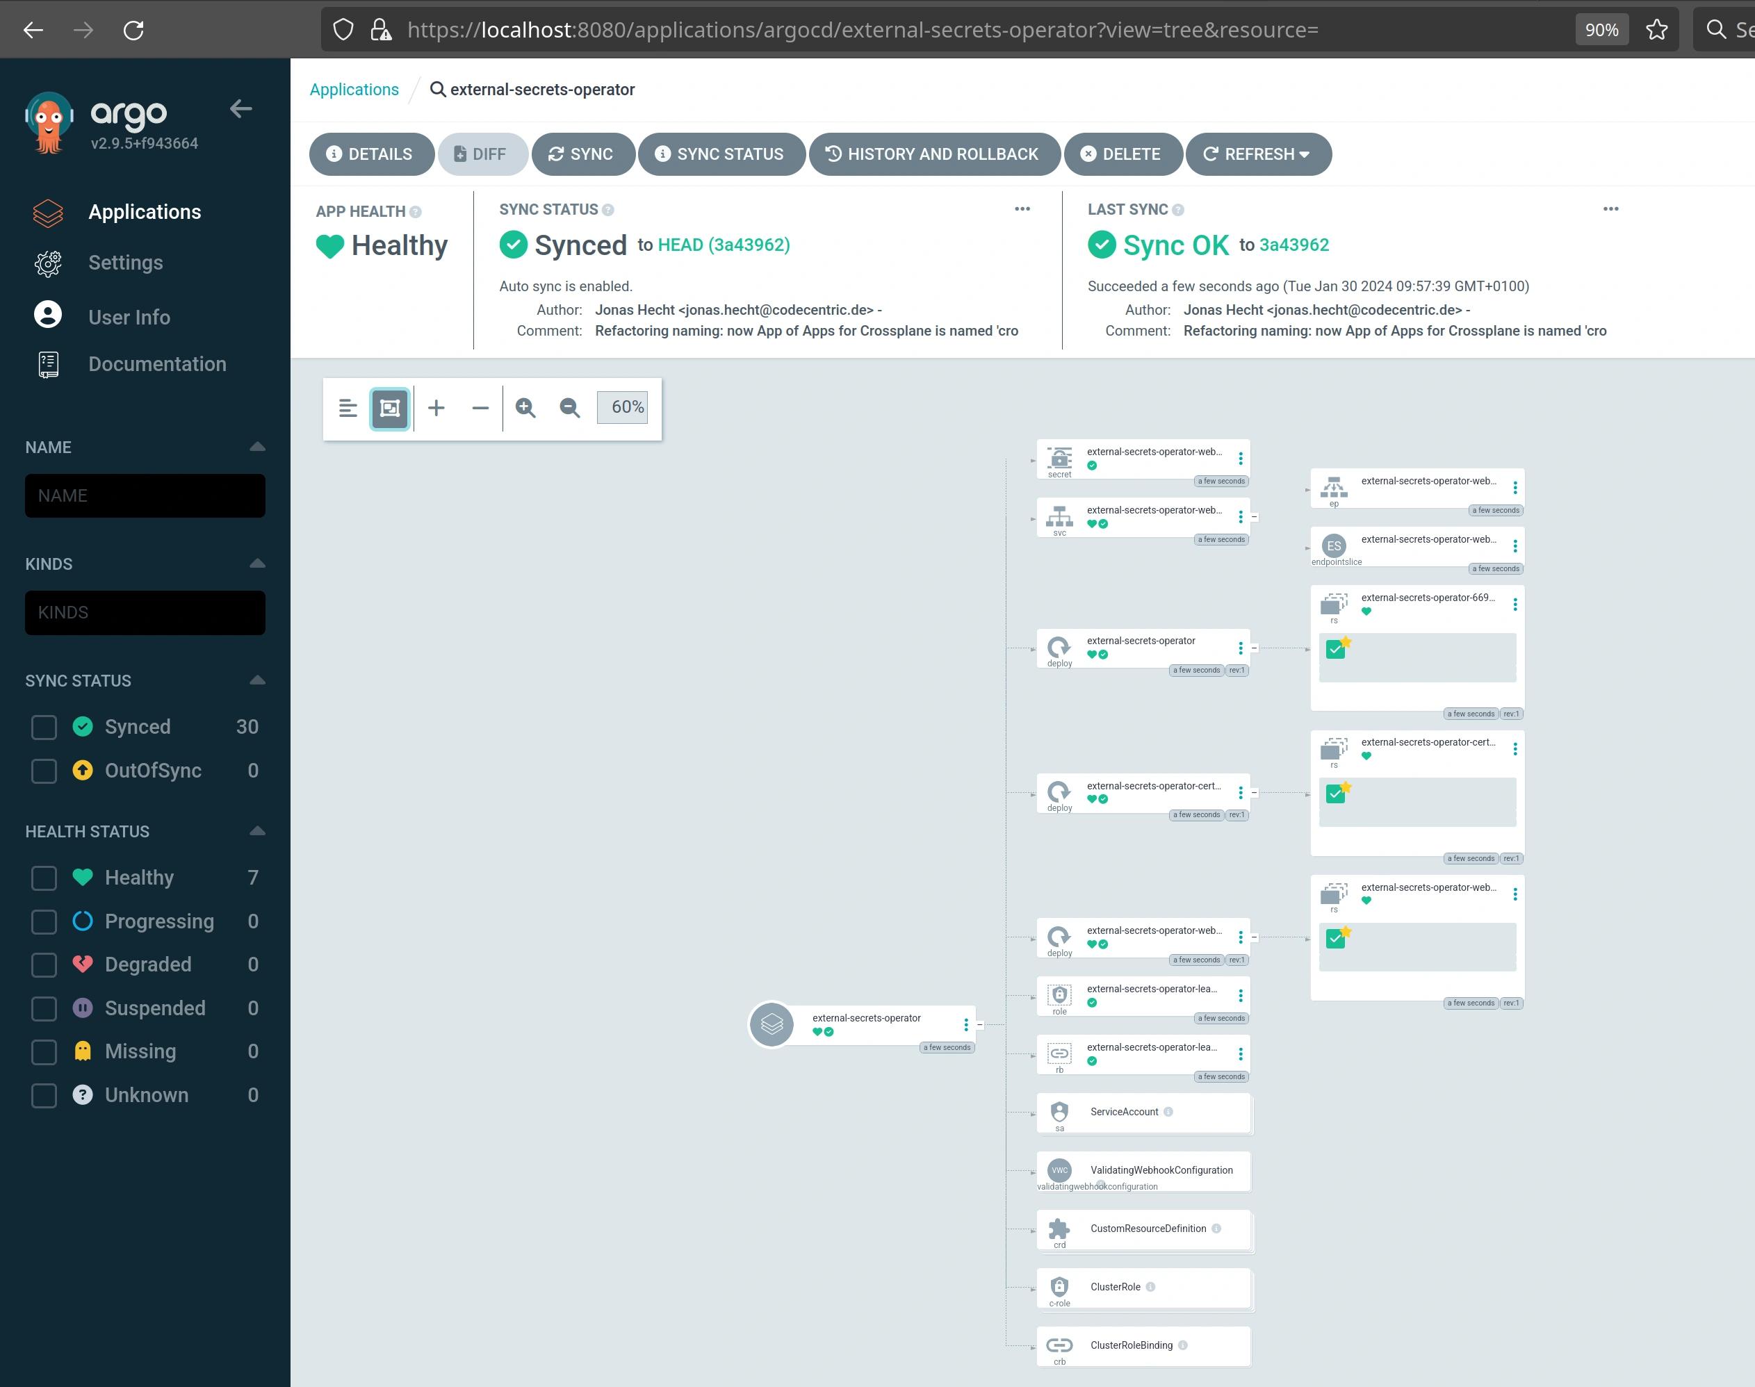Image resolution: width=1755 pixels, height=1387 pixels.
Task: Toggle the OutOfSync checkbox filter
Action: (42, 771)
